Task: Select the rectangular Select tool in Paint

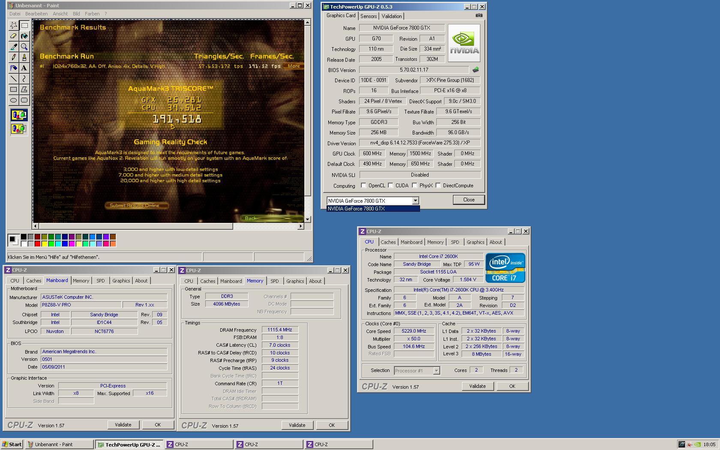Action: pos(24,25)
